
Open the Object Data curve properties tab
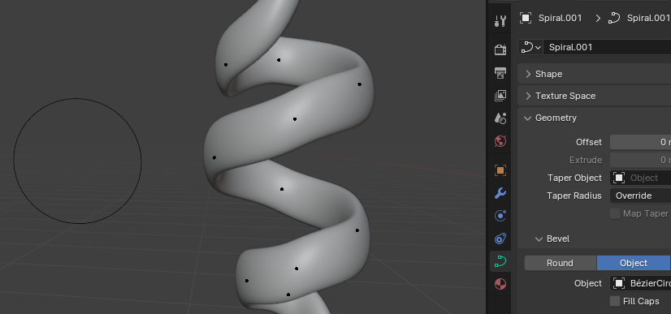click(500, 261)
